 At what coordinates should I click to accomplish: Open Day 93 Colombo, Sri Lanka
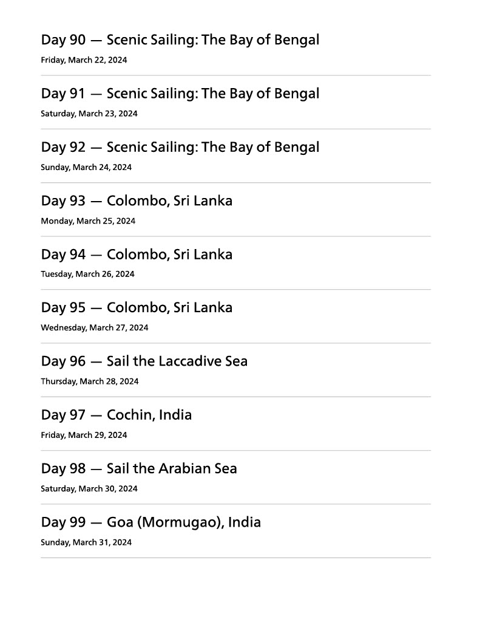click(137, 200)
